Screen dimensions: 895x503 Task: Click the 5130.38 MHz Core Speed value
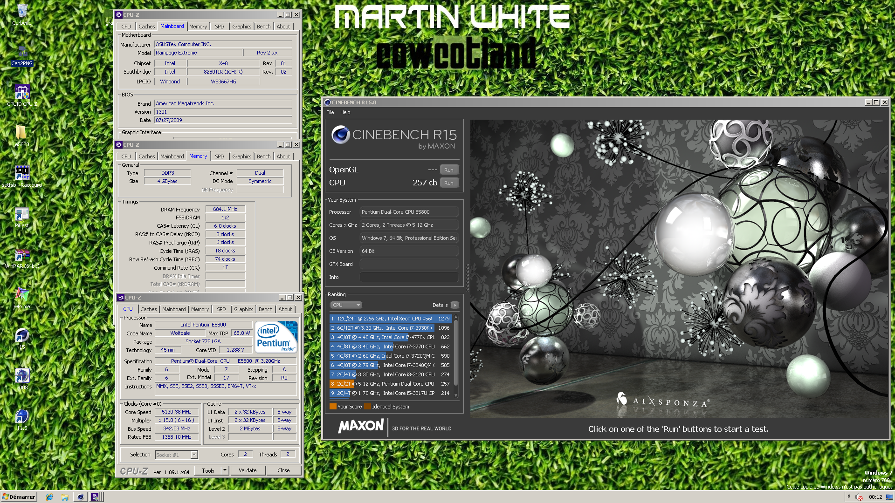click(x=177, y=412)
